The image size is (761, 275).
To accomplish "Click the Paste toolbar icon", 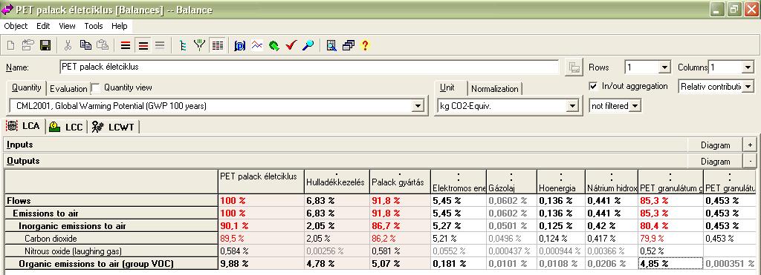I will tap(103, 45).
